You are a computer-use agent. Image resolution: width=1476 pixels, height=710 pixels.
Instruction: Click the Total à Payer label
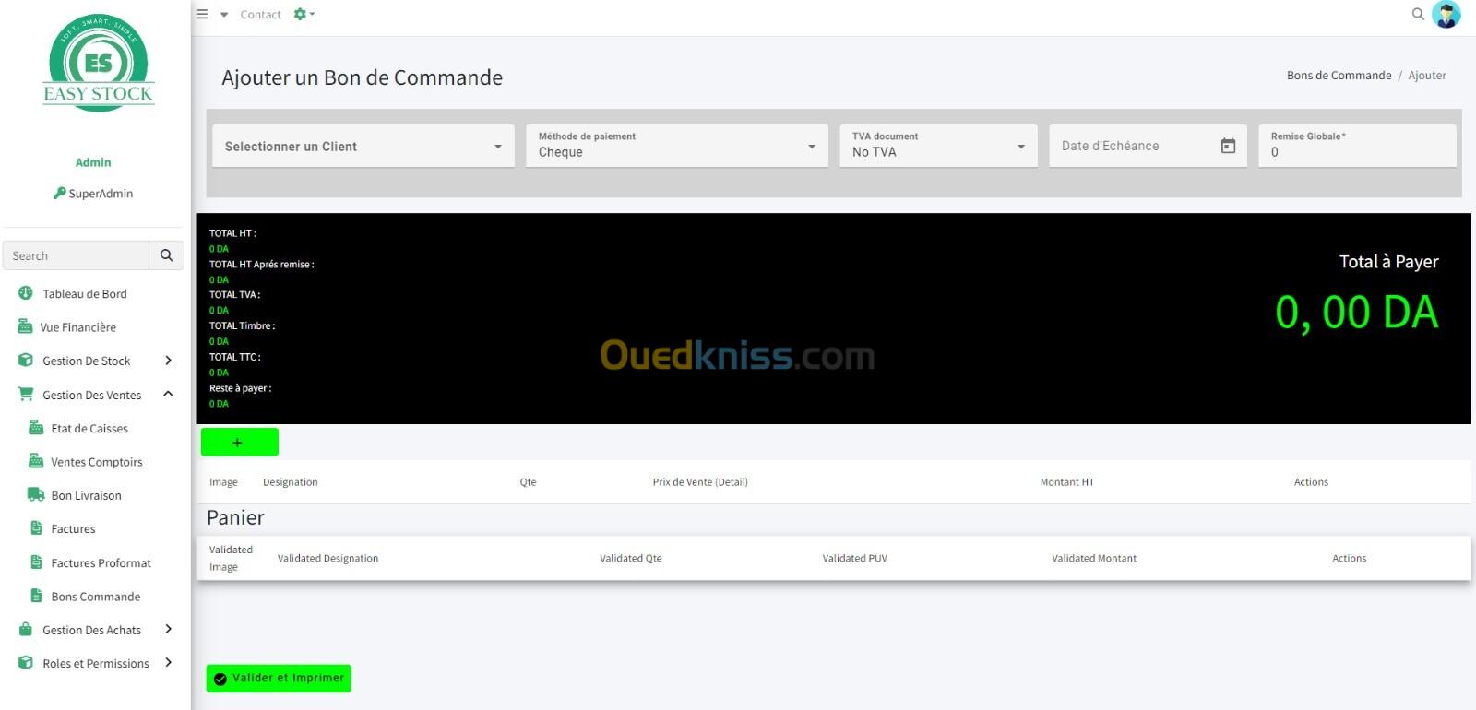click(x=1388, y=262)
